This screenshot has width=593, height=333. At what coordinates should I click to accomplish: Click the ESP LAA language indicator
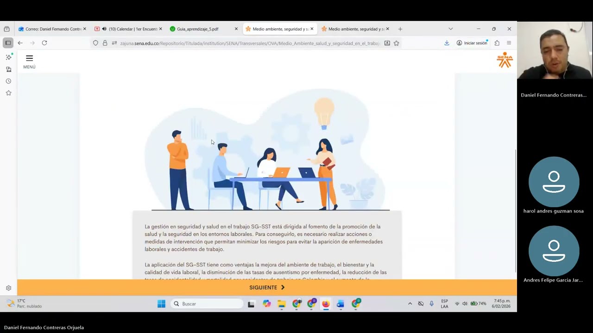coord(444,304)
